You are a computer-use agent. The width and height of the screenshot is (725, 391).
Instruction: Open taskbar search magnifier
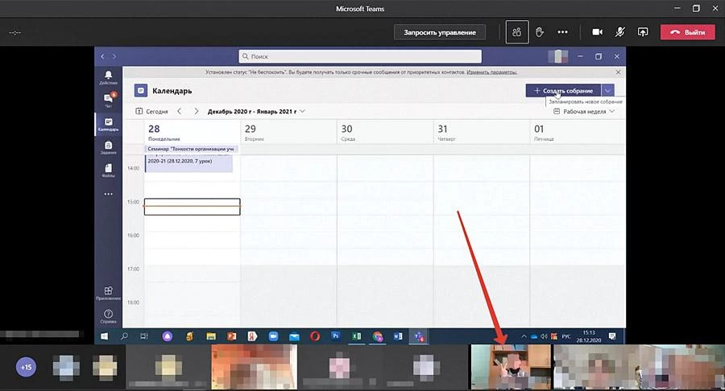point(124,336)
